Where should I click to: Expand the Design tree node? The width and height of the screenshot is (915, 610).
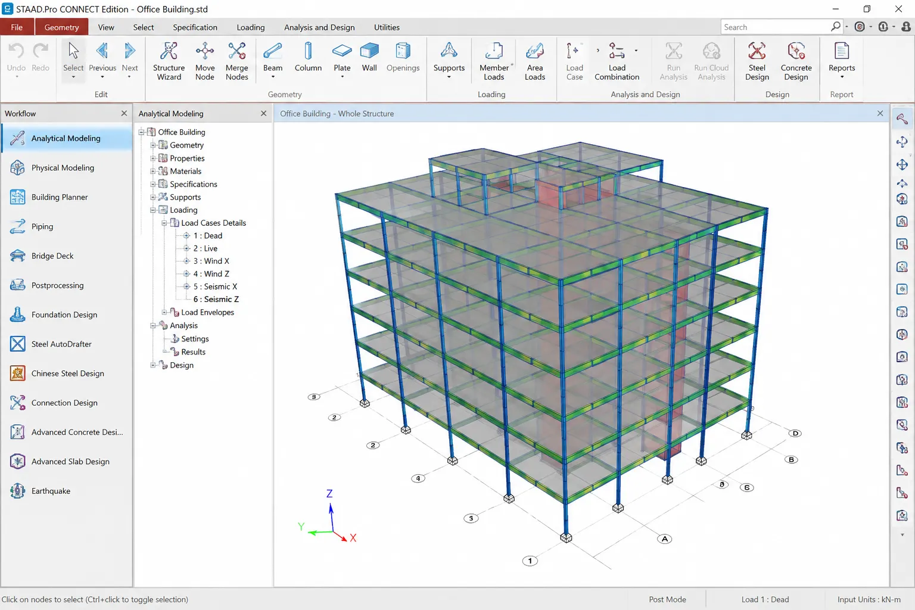[153, 366]
